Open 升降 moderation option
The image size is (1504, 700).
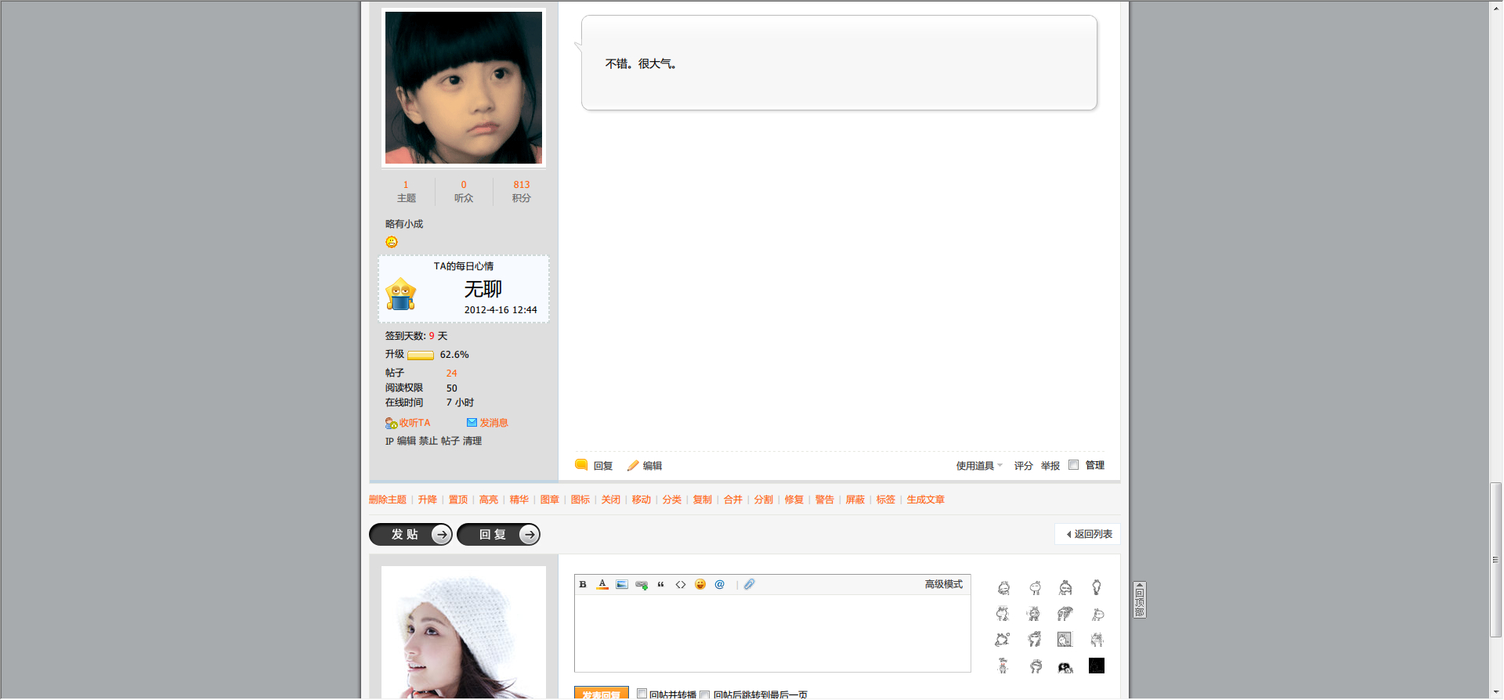(x=428, y=500)
